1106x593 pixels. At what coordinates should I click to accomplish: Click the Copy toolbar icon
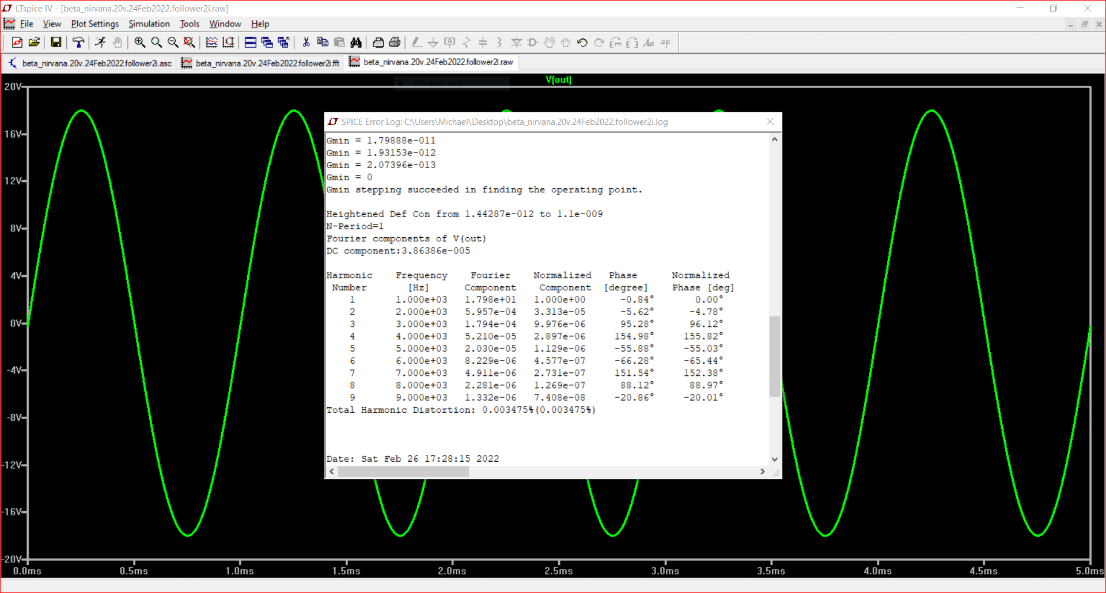323,43
